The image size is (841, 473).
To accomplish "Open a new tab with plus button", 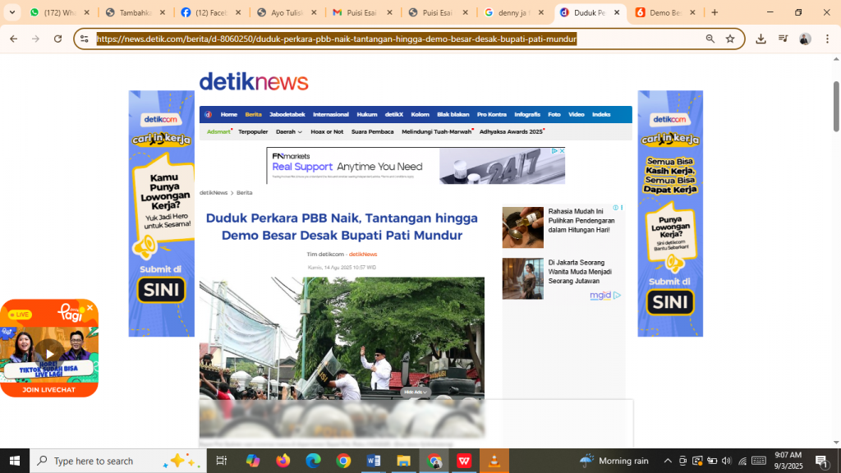I will point(715,12).
